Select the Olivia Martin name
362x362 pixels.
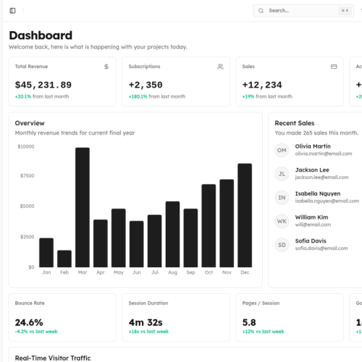pos(313,146)
